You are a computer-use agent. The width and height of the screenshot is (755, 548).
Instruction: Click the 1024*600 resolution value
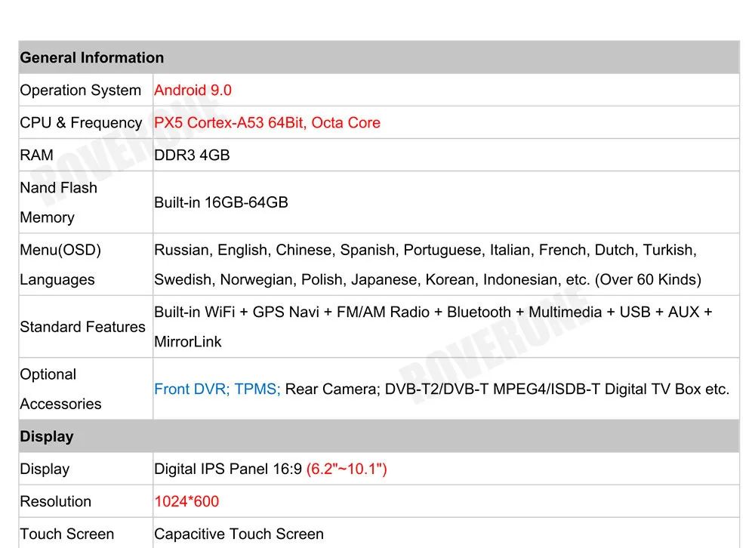tap(186, 501)
